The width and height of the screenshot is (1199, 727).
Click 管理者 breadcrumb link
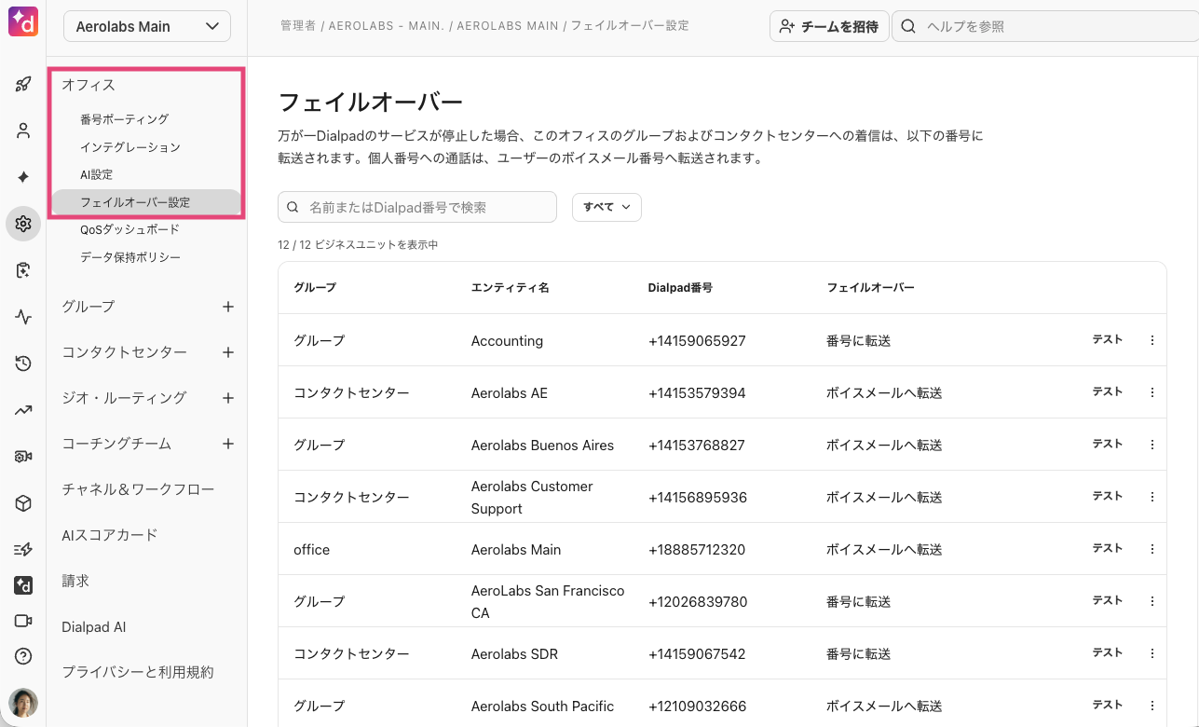point(298,26)
